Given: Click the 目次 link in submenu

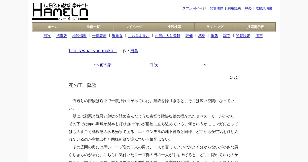Looking at the screenshot, I should pos(47,36).
